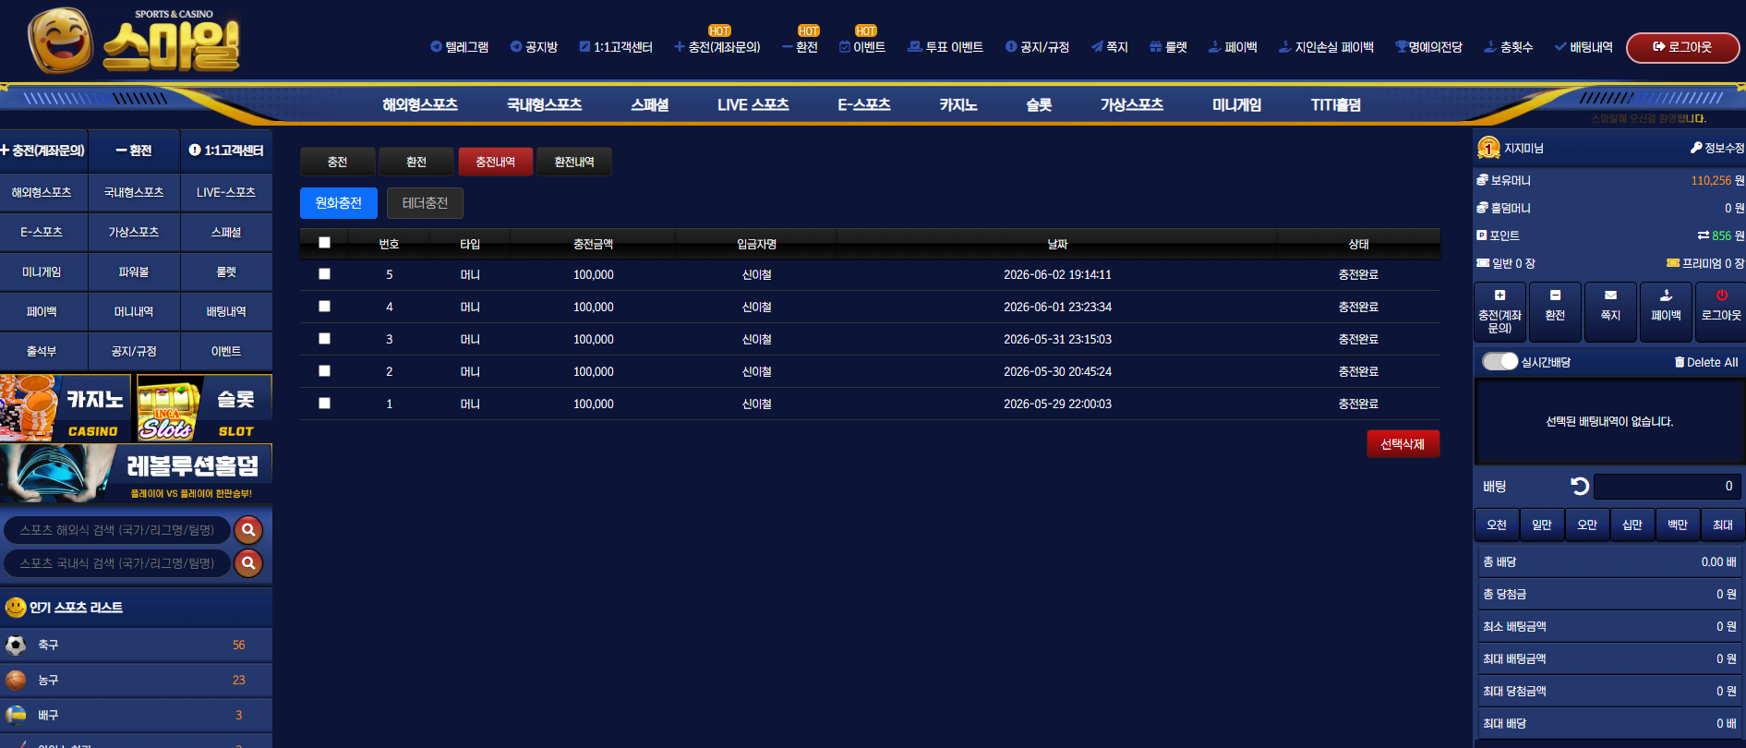
Task: Click the betting amount input field
Action: pyautogui.click(x=1668, y=486)
